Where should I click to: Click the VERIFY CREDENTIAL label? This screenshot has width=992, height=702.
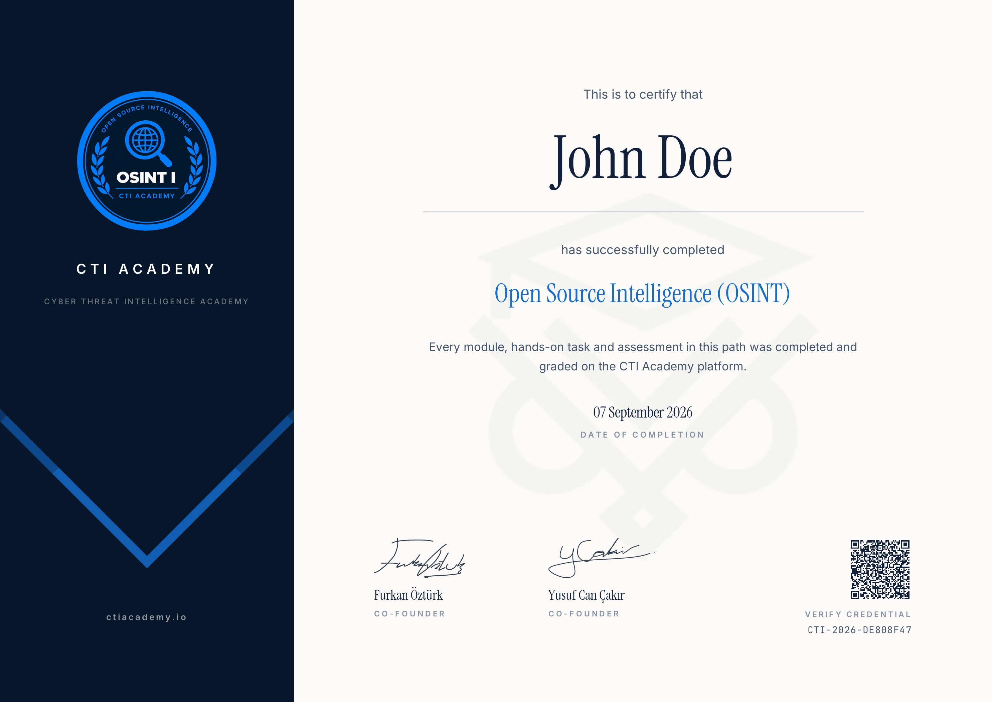pyautogui.click(x=858, y=614)
